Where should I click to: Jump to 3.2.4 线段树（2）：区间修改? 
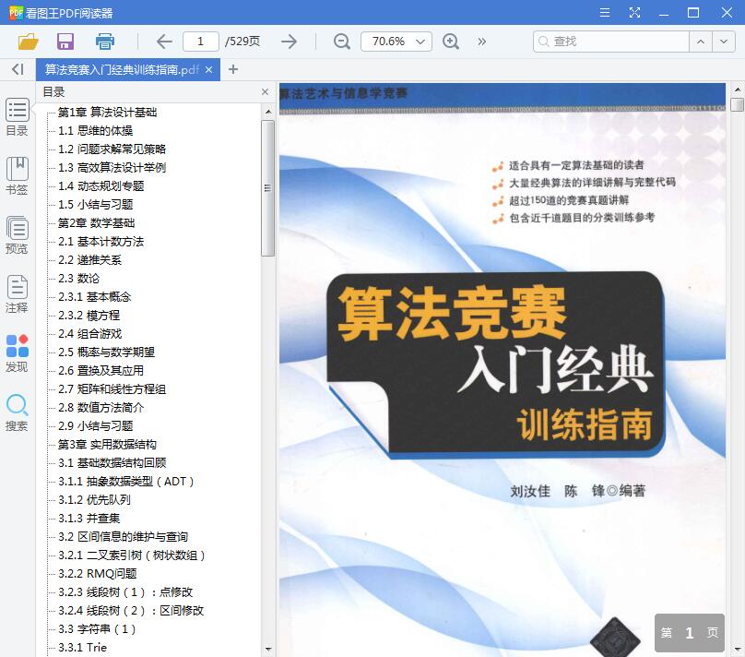[x=131, y=611]
